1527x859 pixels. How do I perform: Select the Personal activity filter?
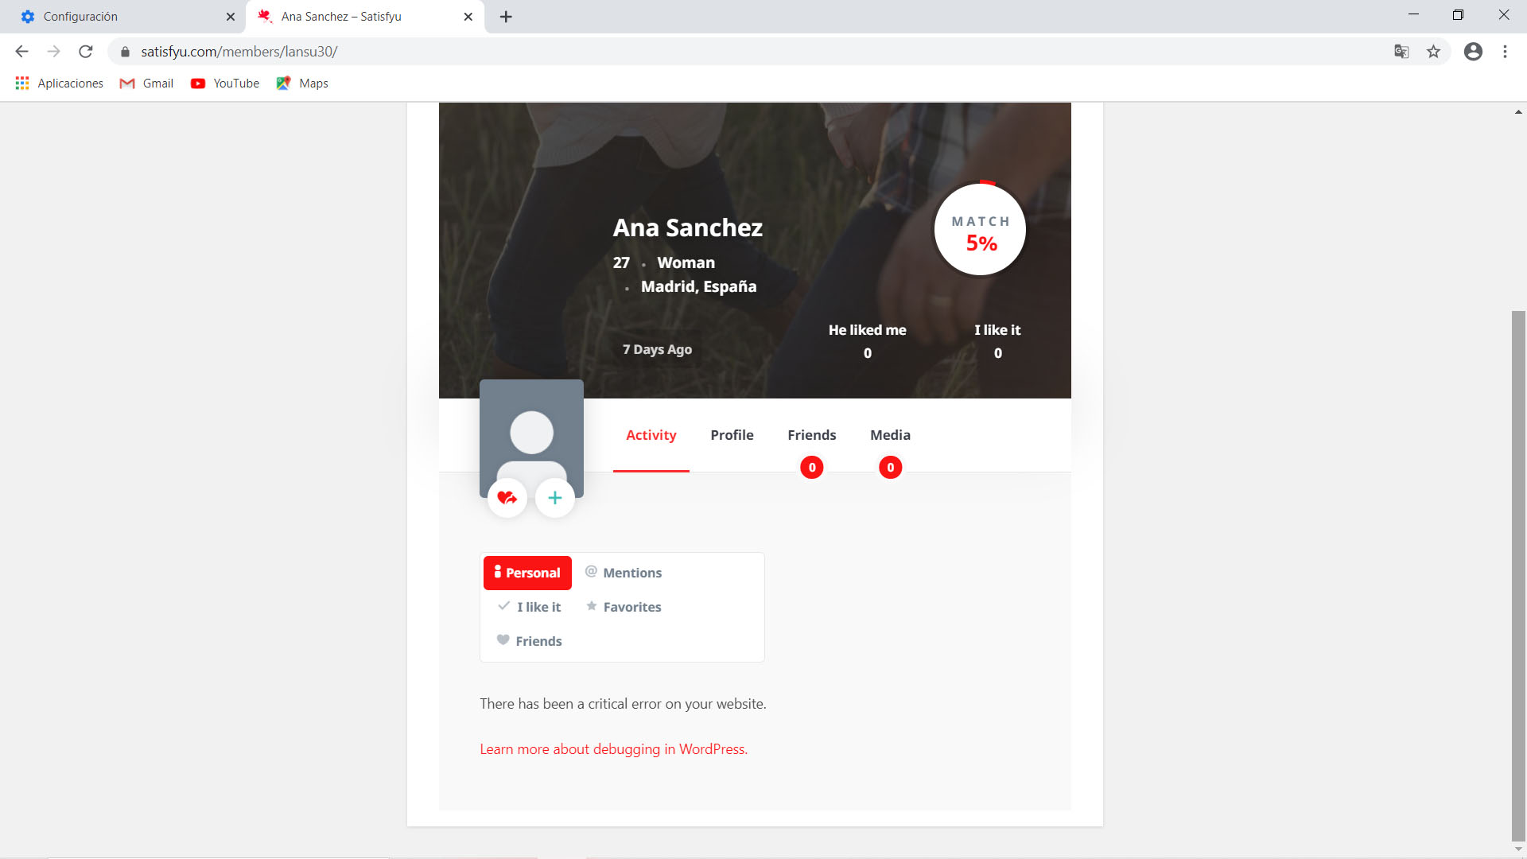(527, 573)
